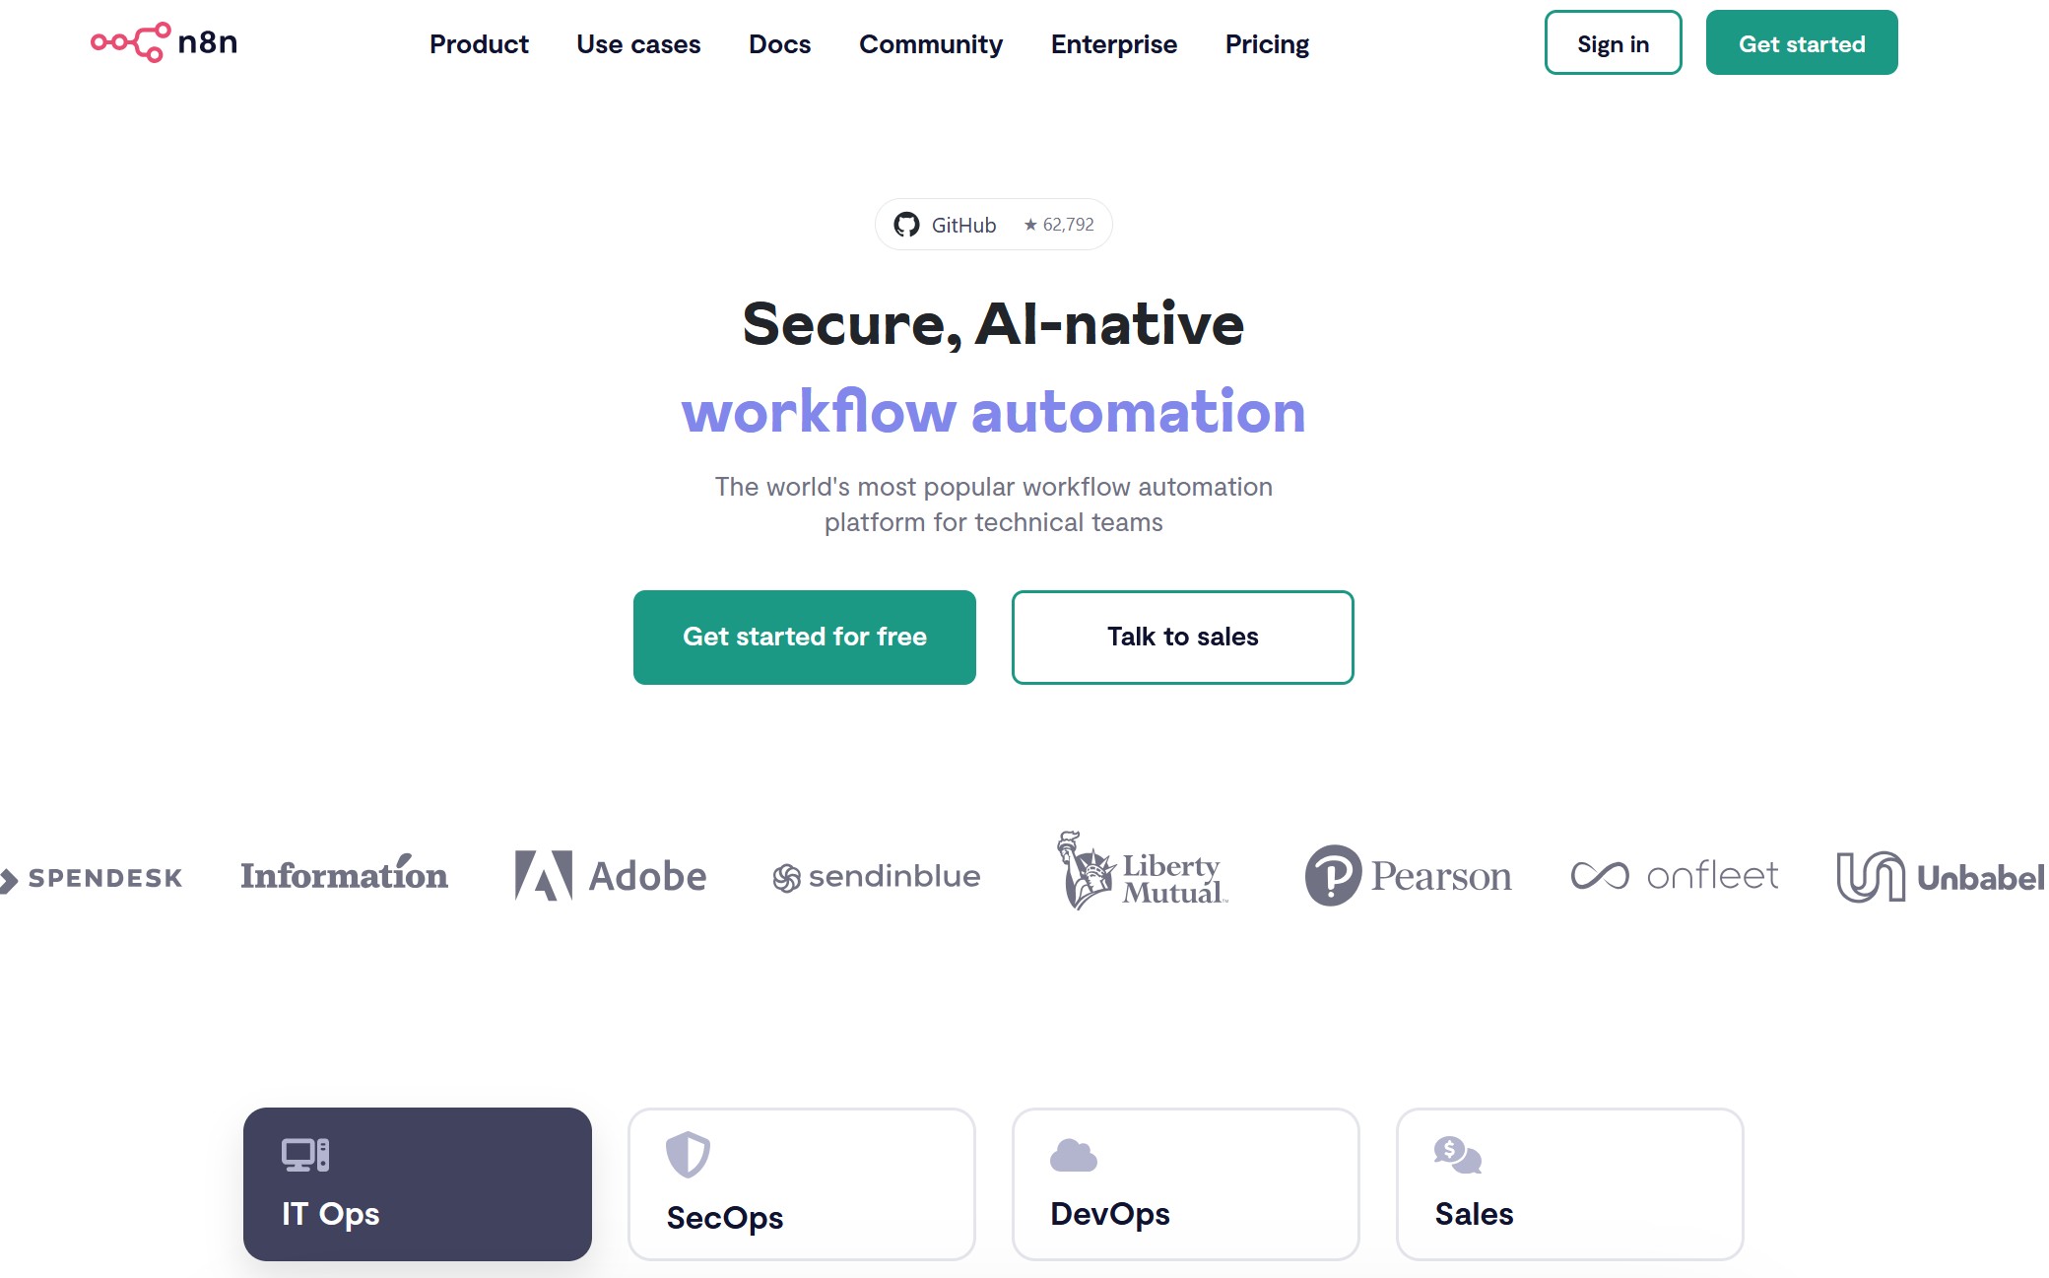Expand the Enterprise dropdown
The height and width of the screenshot is (1278, 2049).
tap(1114, 42)
